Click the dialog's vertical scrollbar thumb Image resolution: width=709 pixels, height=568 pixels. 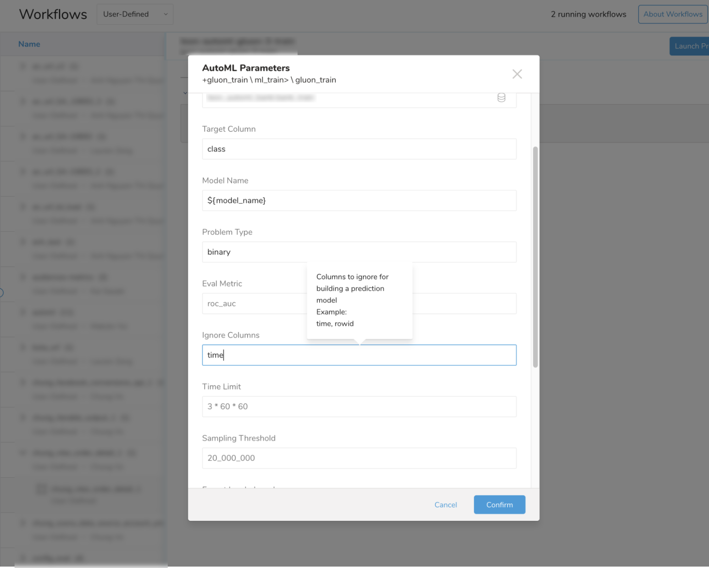click(x=535, y=257)
